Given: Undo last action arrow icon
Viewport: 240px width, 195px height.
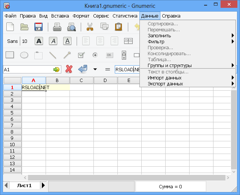Looking at the screenshot, I should 137,27.
